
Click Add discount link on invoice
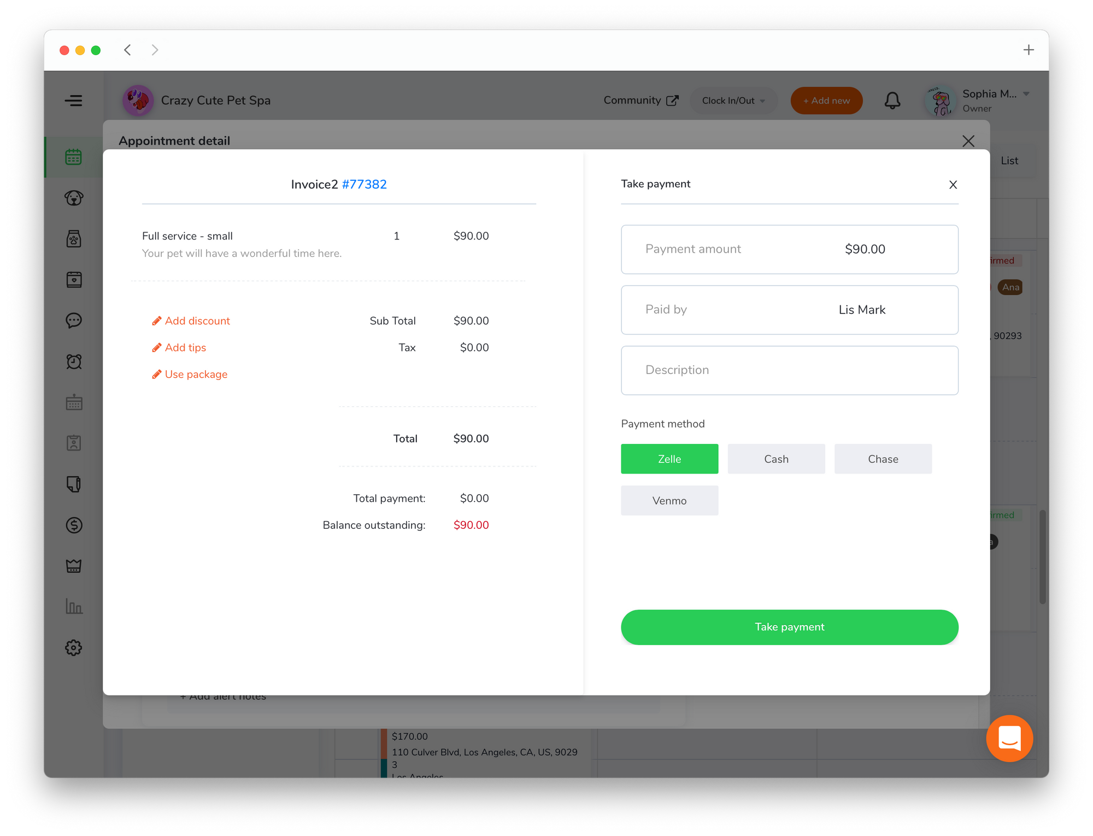191,320
